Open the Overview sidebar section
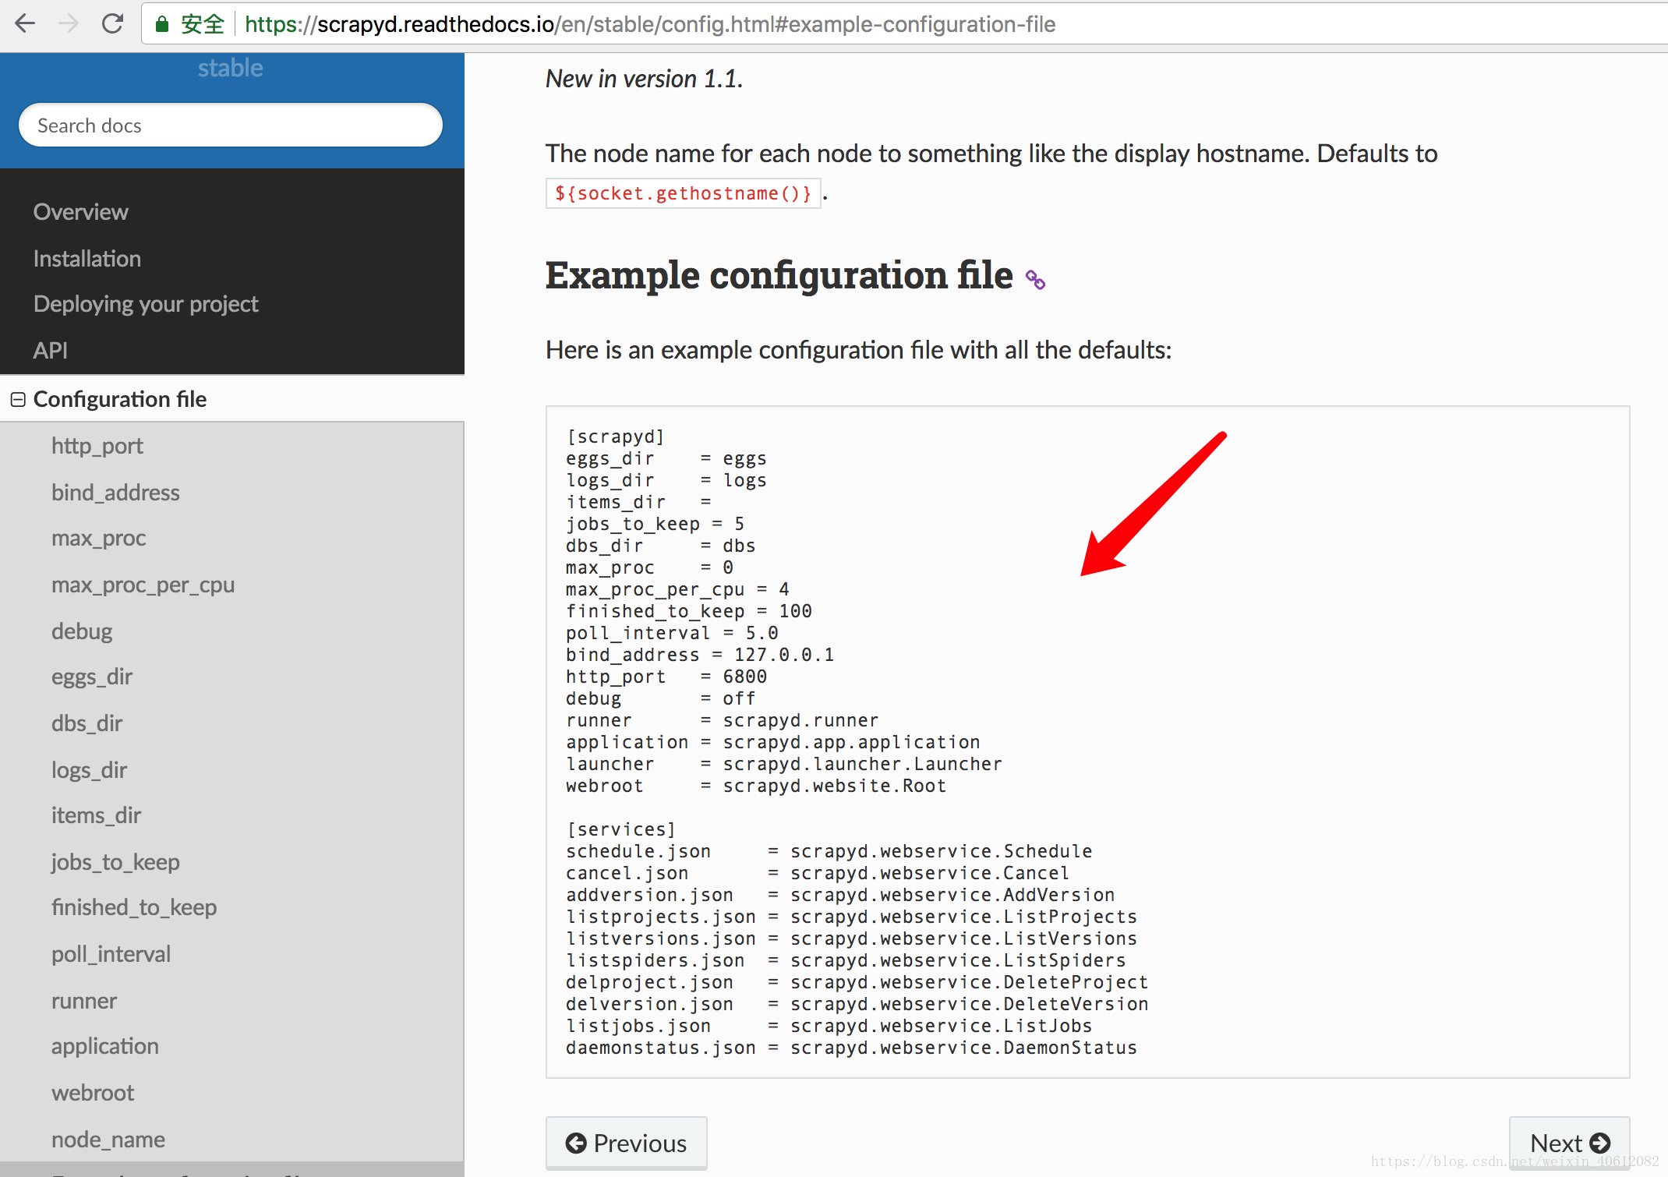 81,212
